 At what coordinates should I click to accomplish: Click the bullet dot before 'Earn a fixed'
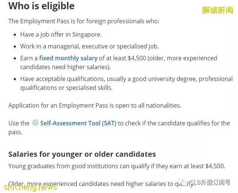click(15, 58)
